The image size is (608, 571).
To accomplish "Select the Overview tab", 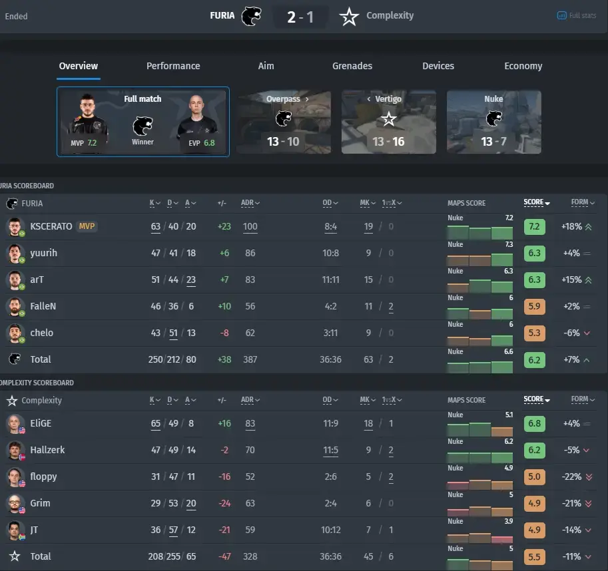I will pyautogui.click(x=79, y=67).
